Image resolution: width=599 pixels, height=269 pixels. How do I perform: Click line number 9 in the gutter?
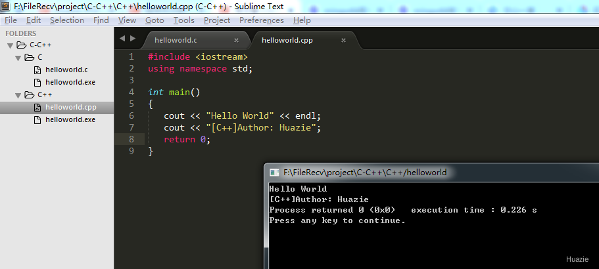point(132,152)
